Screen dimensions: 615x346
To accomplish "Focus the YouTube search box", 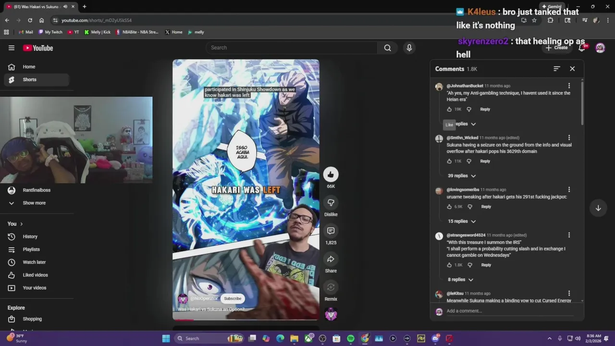I will pos(292,48).
